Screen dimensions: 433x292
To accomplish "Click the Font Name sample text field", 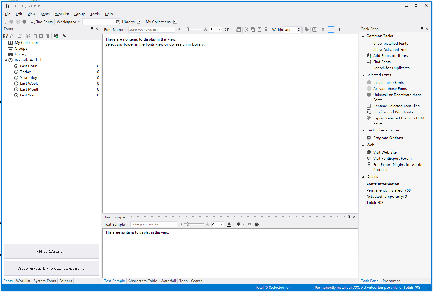I will click(152, 29).
